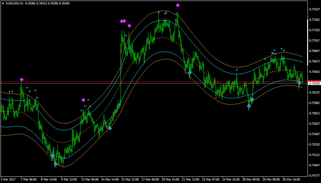The width and height of the screenshot is (321, 183).
Task: Select the AUDUSD,H1 chart title label
Action: point(14,3)
